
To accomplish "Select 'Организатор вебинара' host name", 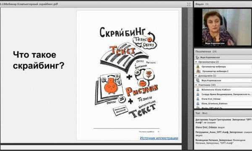I will 214,67.
